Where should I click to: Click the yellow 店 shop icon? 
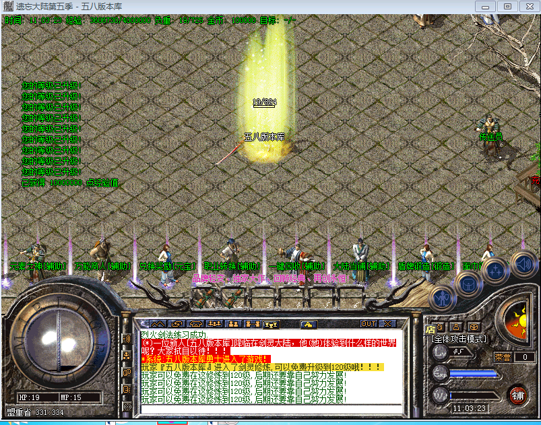(430, 329)
